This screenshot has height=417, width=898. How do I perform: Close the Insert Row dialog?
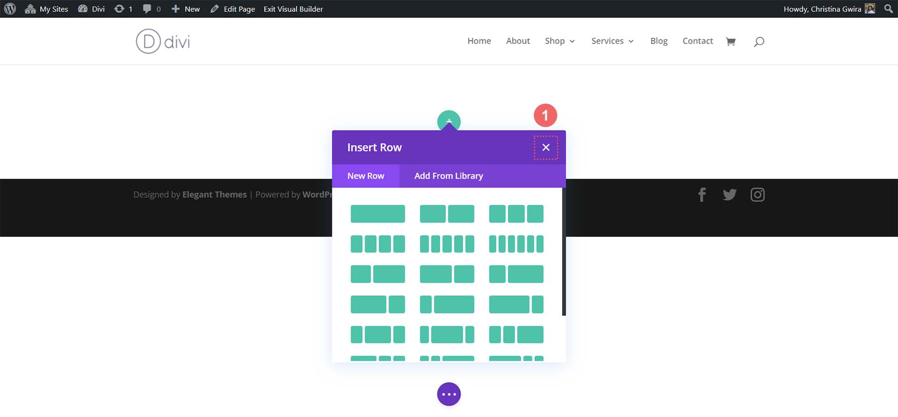(546, 147)
